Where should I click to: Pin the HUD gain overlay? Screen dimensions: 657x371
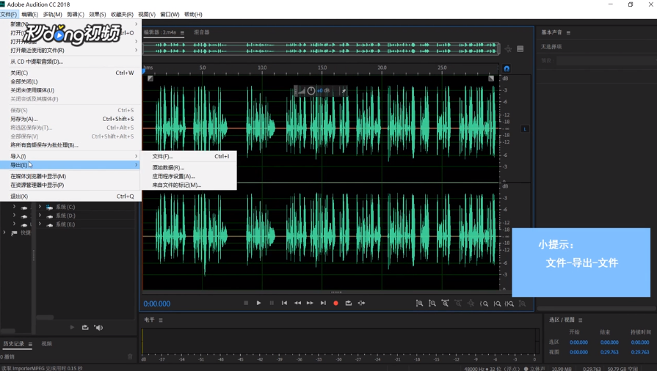tap(344, 91)
